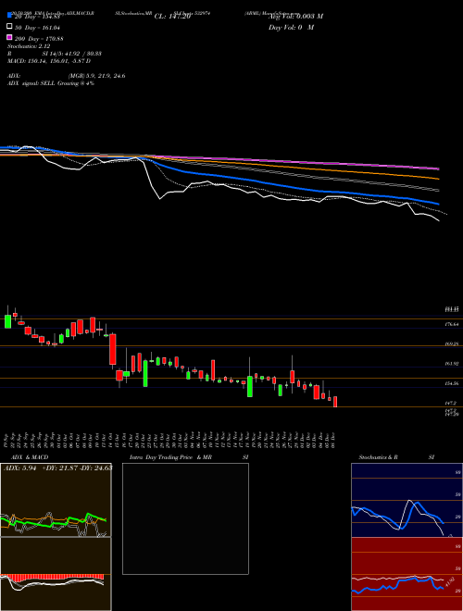This screenshot has height=611, width=463.
Task: Click the ADX '(MGR) 5.9, 21.9, 24.6' values
Action: click(97, 76)
